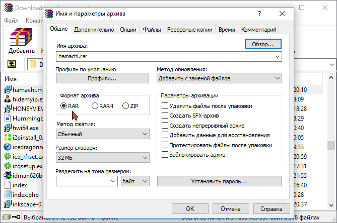Screen dimensions: 337x223
Task: Switch to the Опции tab
Action: point(128,30)
